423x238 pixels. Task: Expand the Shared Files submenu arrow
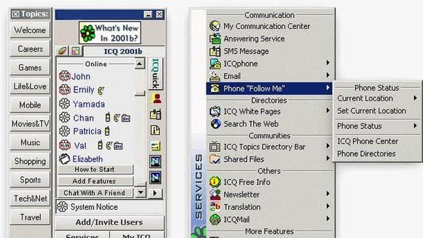click(328, 158)
